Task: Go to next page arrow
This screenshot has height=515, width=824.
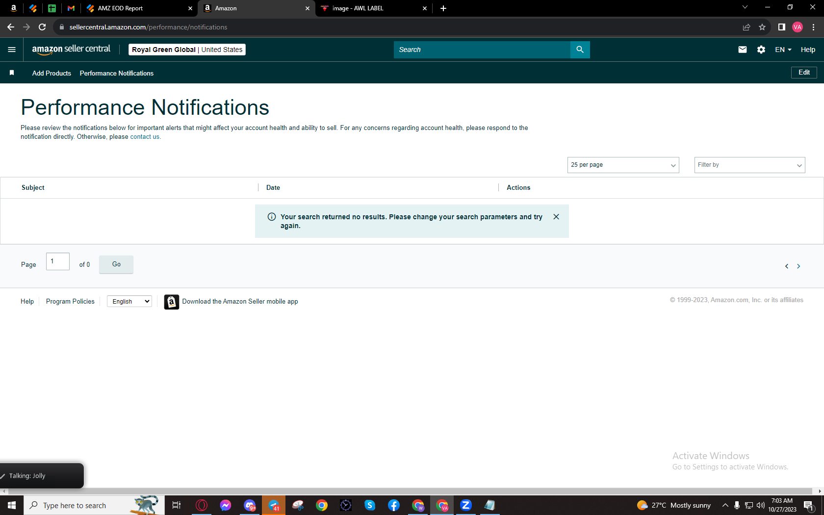Action: coord(798,266)
